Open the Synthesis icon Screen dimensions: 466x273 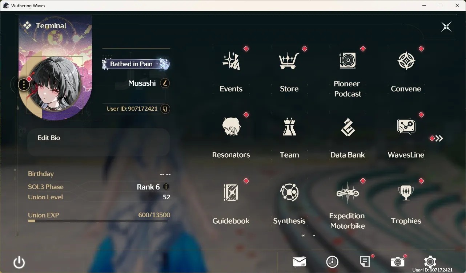289,192
